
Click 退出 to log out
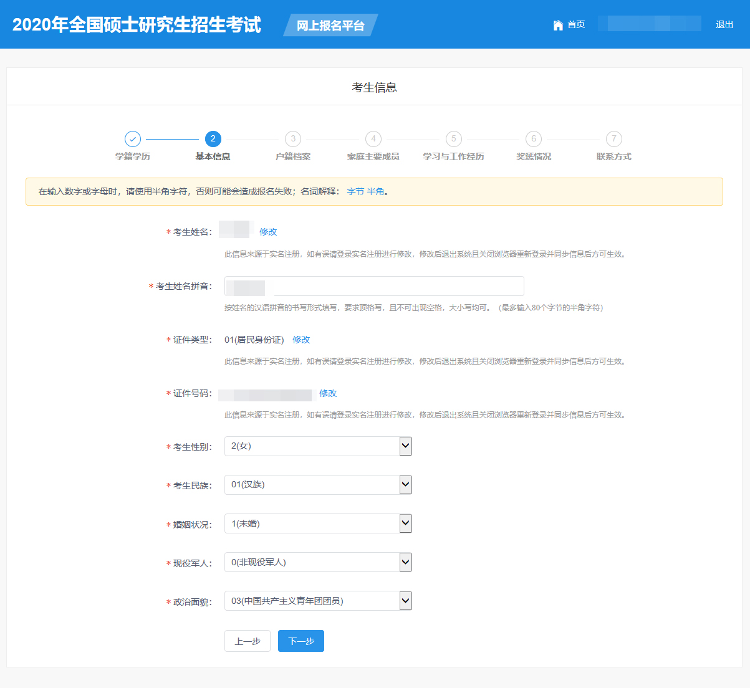point(724,25)
